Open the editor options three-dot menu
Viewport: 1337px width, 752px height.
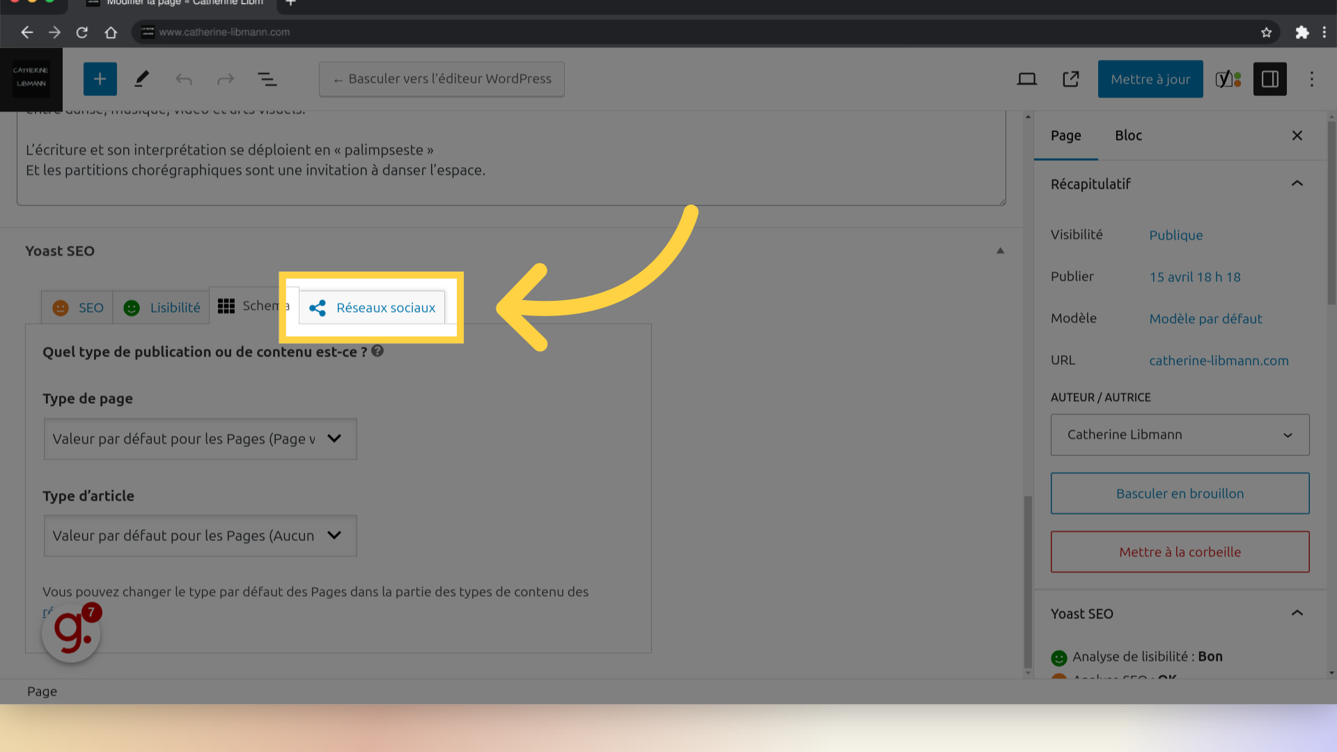coord(1312,79)
